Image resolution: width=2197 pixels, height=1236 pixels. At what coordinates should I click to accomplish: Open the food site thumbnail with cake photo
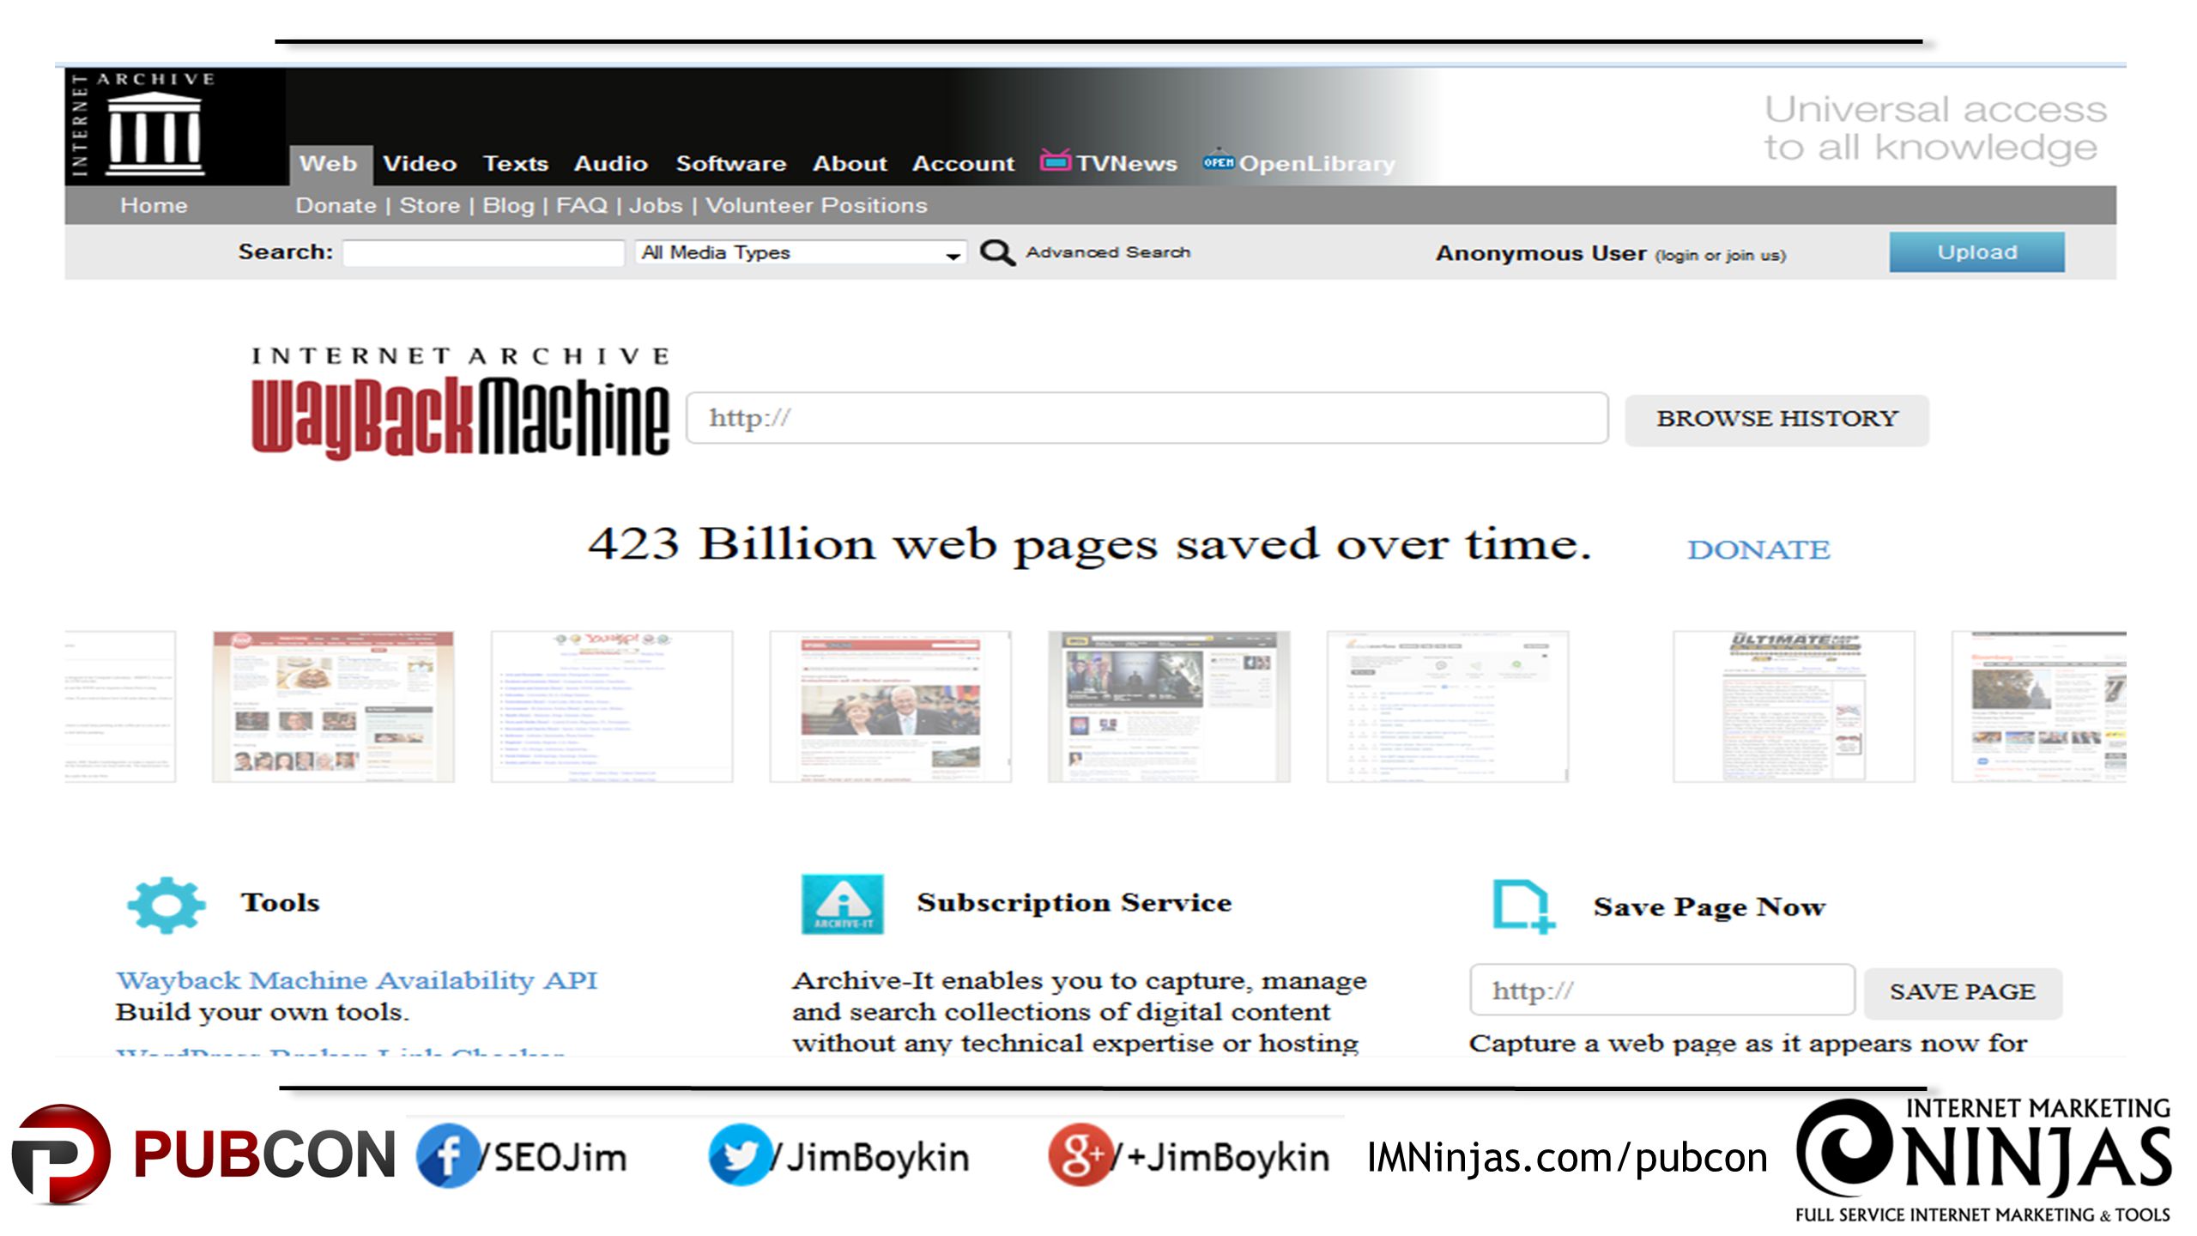coord(333,706)
